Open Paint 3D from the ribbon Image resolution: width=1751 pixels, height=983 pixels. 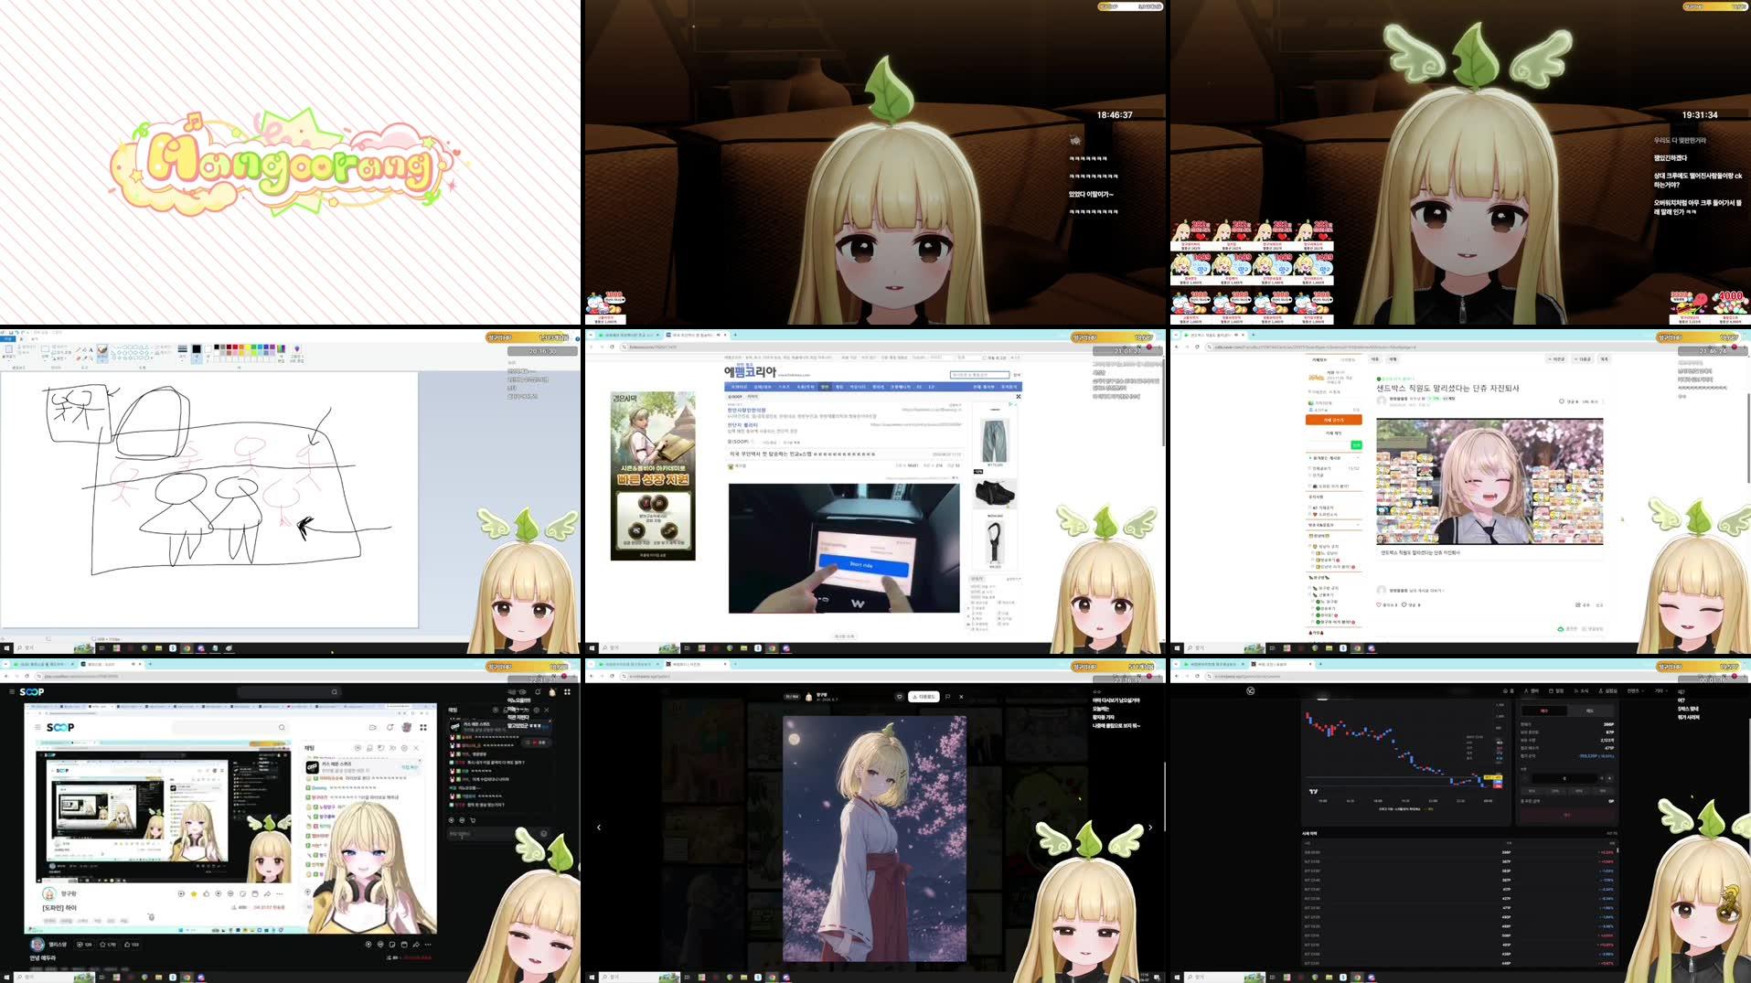[x=296, y=353]
